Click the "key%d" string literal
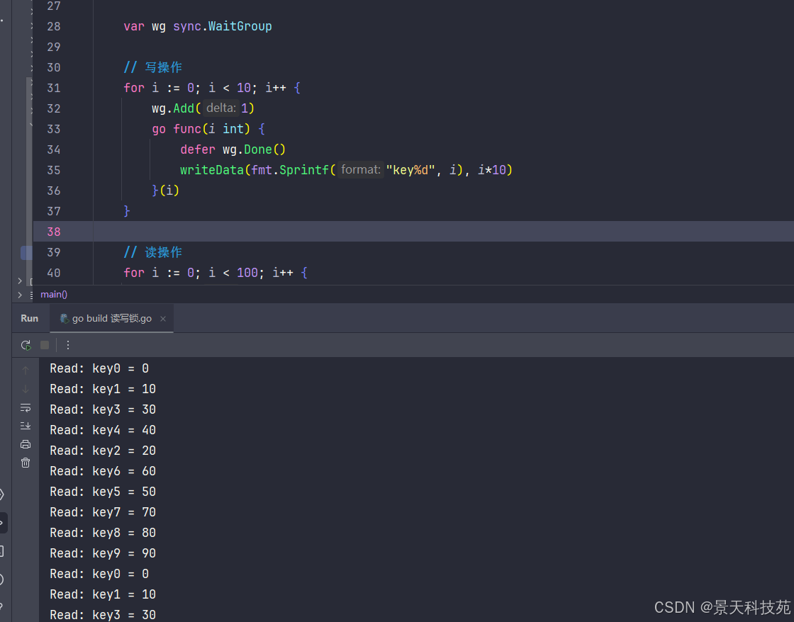Viewport: 794px width, 622px height. pyautogui.click(x=410, y=170)
